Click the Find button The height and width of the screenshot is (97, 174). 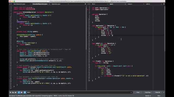pos(138,92)
